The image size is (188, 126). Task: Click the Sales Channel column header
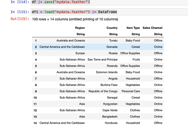tap(152, 28)
